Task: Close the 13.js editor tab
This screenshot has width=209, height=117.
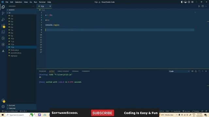Action: click(50, 6)
